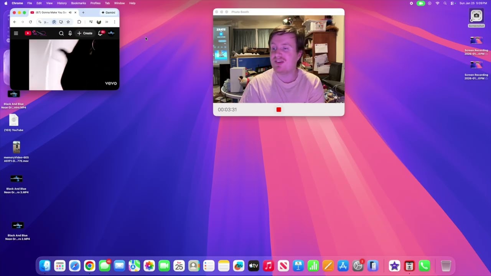Open Launchpad from the Dock
491x276 pixels.
(x=60, y=266)
